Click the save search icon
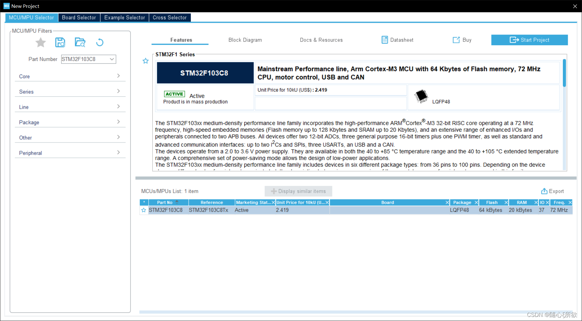 [60, 42]
